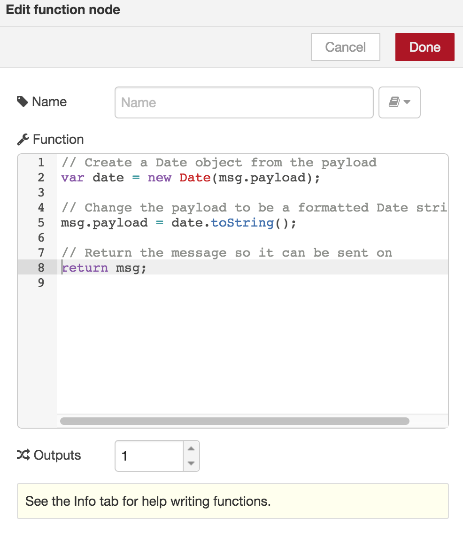
Task: Click line number 7 in the gutter
Action: (41, 252)
